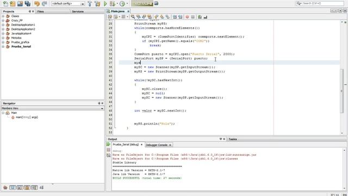Expand the JavaApplication4 project node

[3, 34]
